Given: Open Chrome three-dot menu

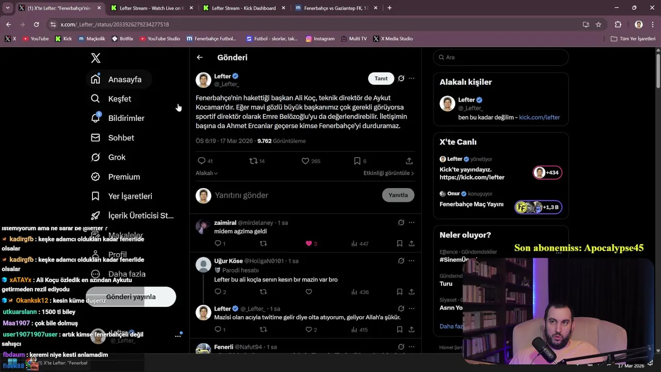Looking at the screenshot, I should (653, 24).
